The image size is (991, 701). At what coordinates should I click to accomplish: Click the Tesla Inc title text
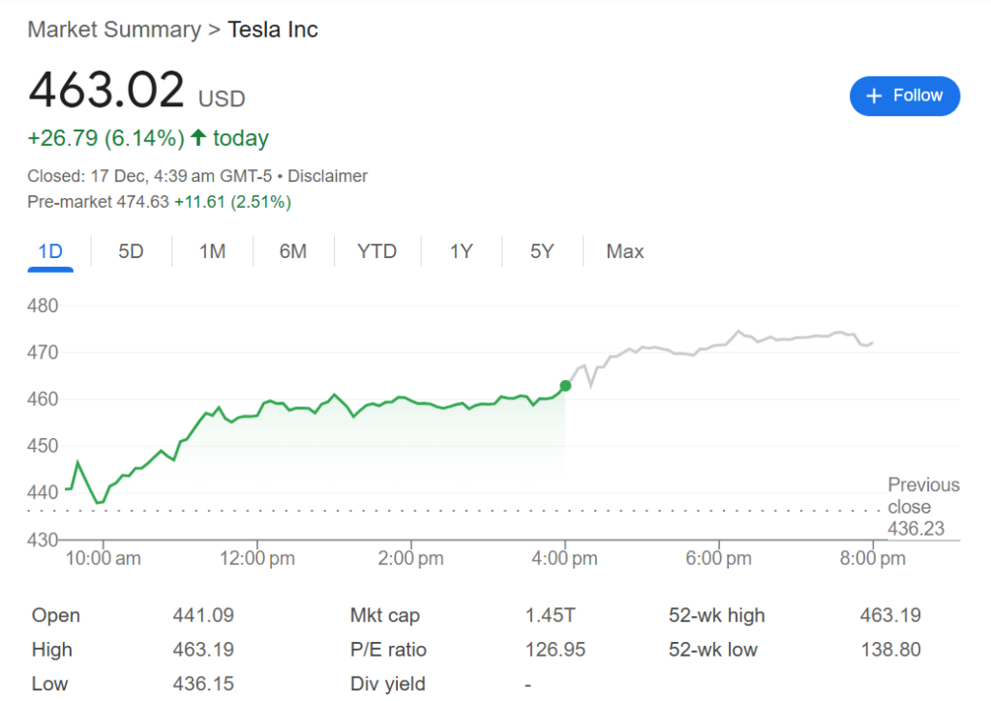(x=273, y=30)
